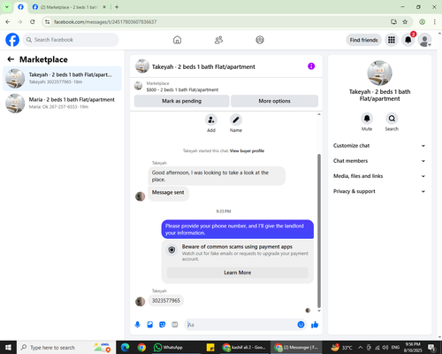
Task: Open the Home feed icon
Action: tap(177, 40)
